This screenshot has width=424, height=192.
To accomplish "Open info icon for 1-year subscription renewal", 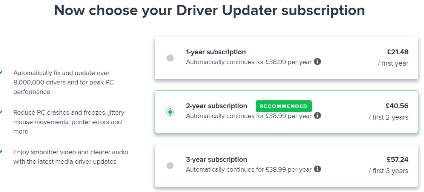I will click(318, 61).
